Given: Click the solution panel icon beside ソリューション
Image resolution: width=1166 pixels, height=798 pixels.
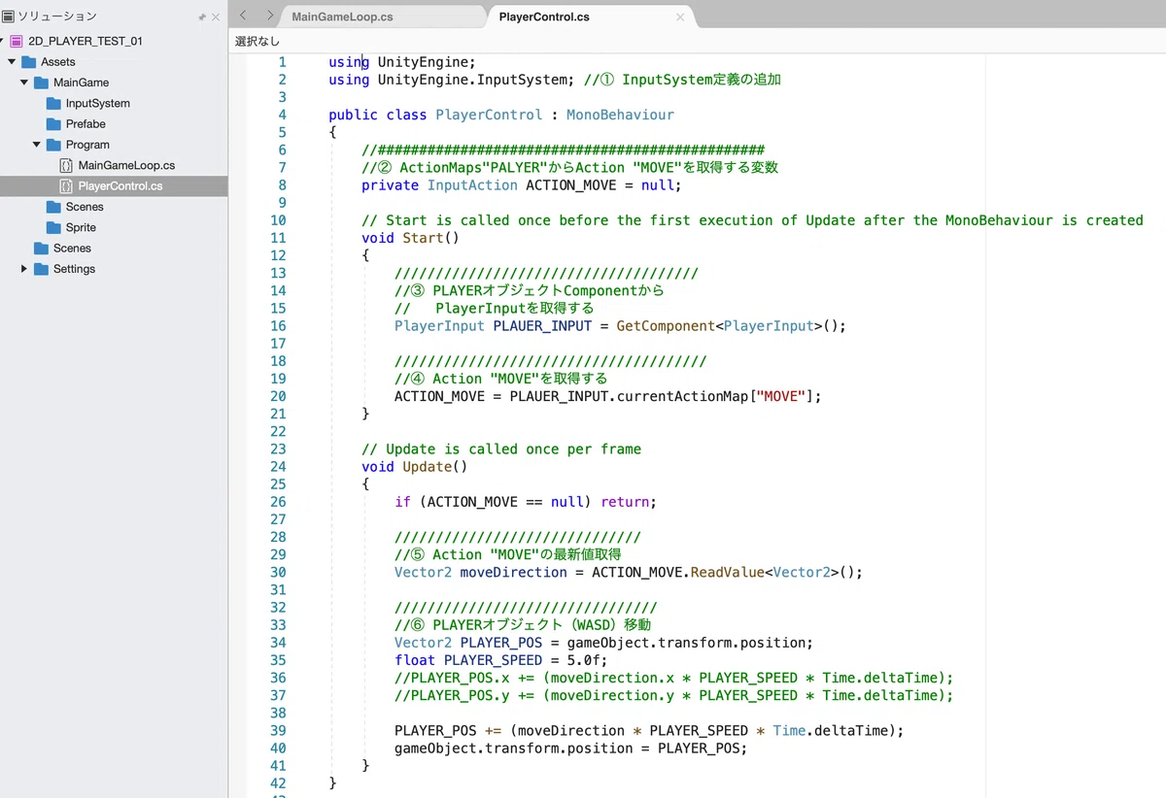Looking at the screenshot, I should 9,17.
